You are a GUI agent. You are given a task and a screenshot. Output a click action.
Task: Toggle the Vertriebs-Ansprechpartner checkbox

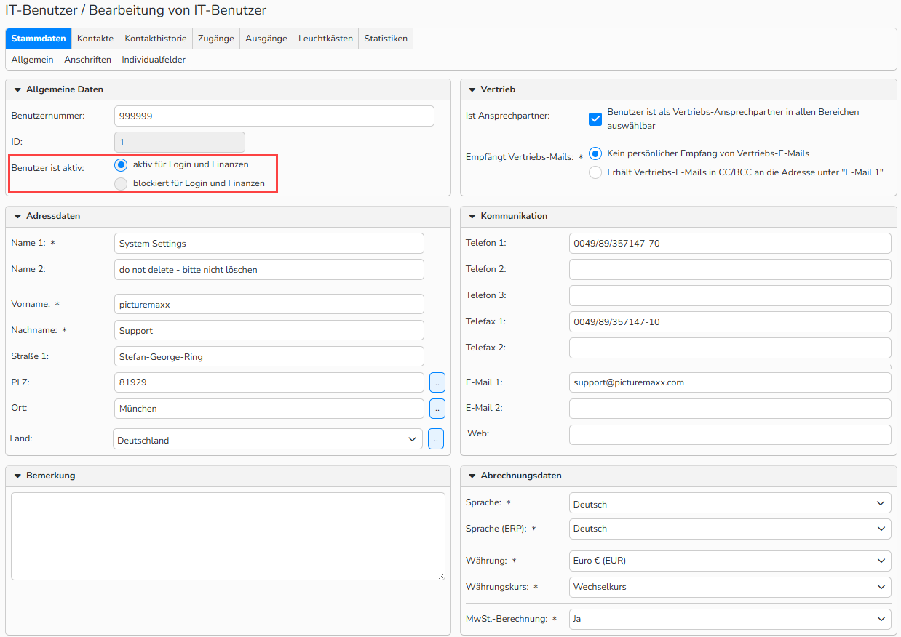595,119
